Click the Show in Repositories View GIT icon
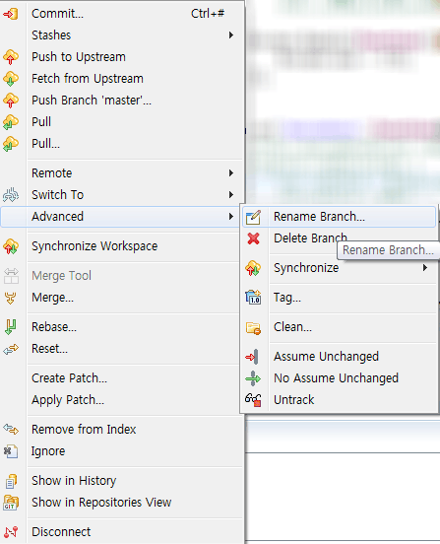 click(11, 503)
